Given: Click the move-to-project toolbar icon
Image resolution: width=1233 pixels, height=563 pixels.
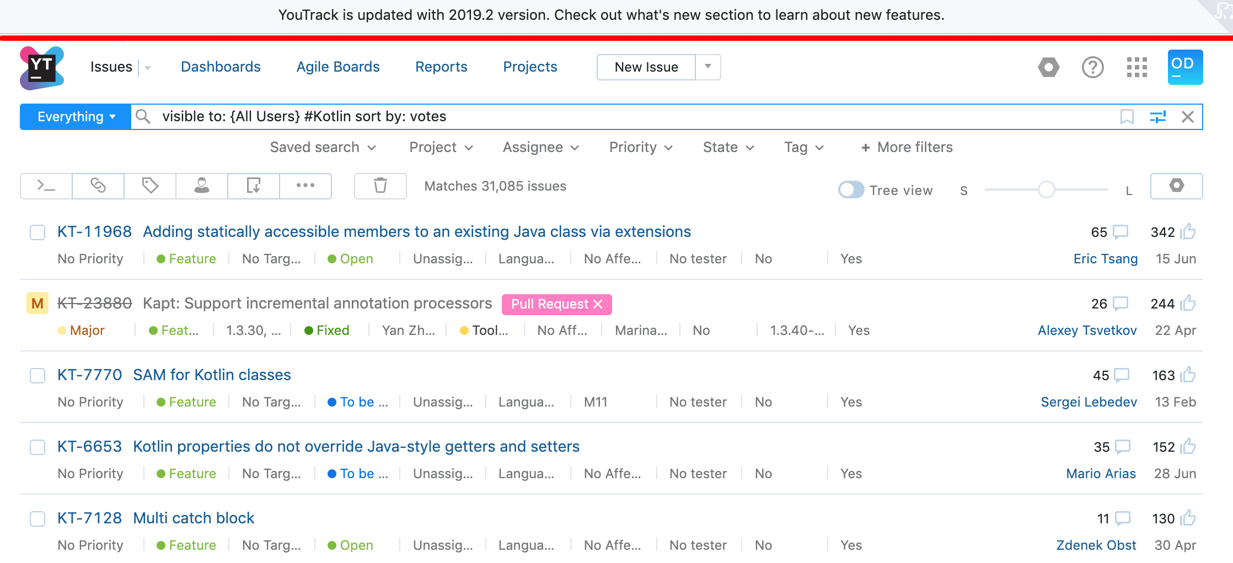Looking at the screenshot, I should point(254,186).
